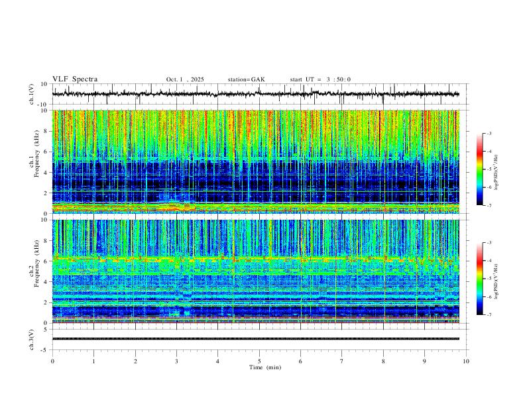Click the "8" tick on the Time axis
525x405 pixels.
(x=383, y=361)
